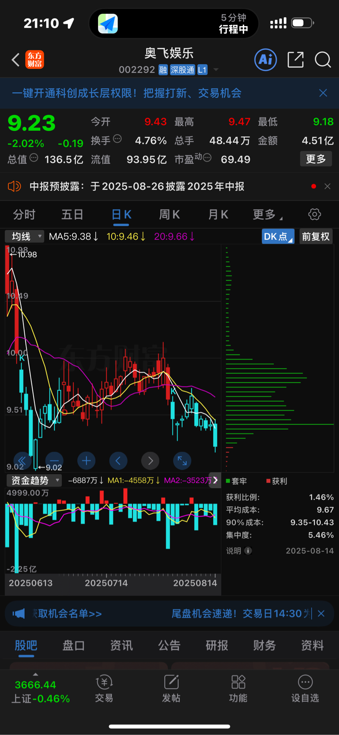Move chart right with right arrow
Screen dimensions: 339x735
point(151,461)
